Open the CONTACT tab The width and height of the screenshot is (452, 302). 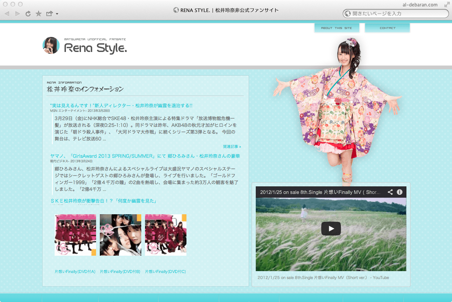click(x=387, y=28)
